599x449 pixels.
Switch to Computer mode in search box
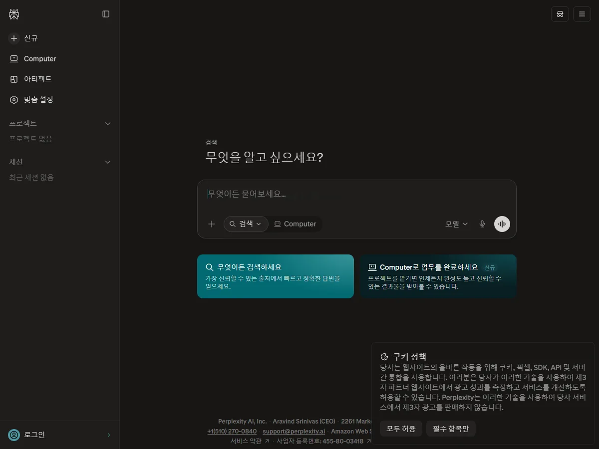(x=296, y=224)
